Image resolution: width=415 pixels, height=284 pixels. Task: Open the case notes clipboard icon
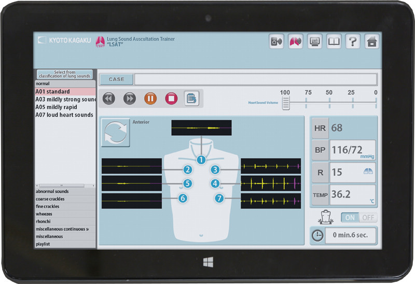(192, 98)
